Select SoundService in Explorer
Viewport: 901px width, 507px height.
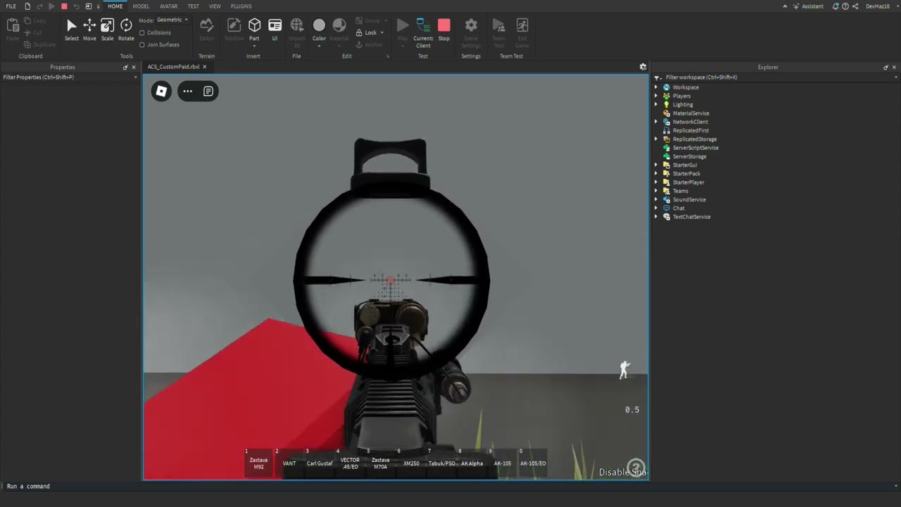coord(689,199)
